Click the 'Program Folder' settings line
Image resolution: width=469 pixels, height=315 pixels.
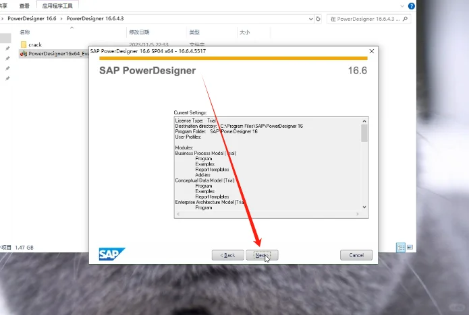coord(216,131)
